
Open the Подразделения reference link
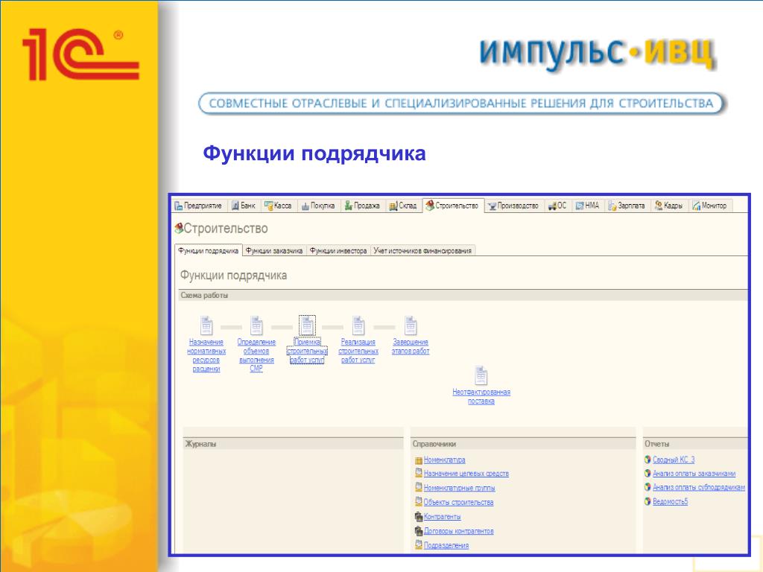click(446, 546)
